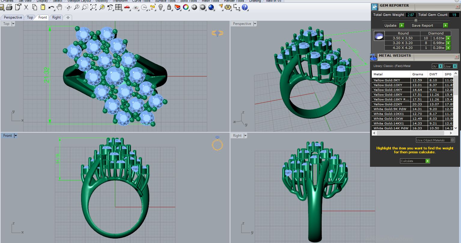This screenshot has height=243, width=461.
Task: Select the Zoom Dynamic magnifier tool
Action: point(77,7)
